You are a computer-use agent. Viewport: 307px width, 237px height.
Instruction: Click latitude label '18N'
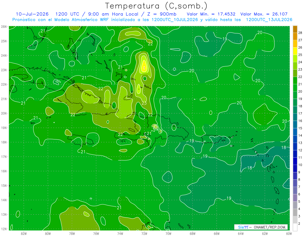pyautogui.click(x=4, y=142)
